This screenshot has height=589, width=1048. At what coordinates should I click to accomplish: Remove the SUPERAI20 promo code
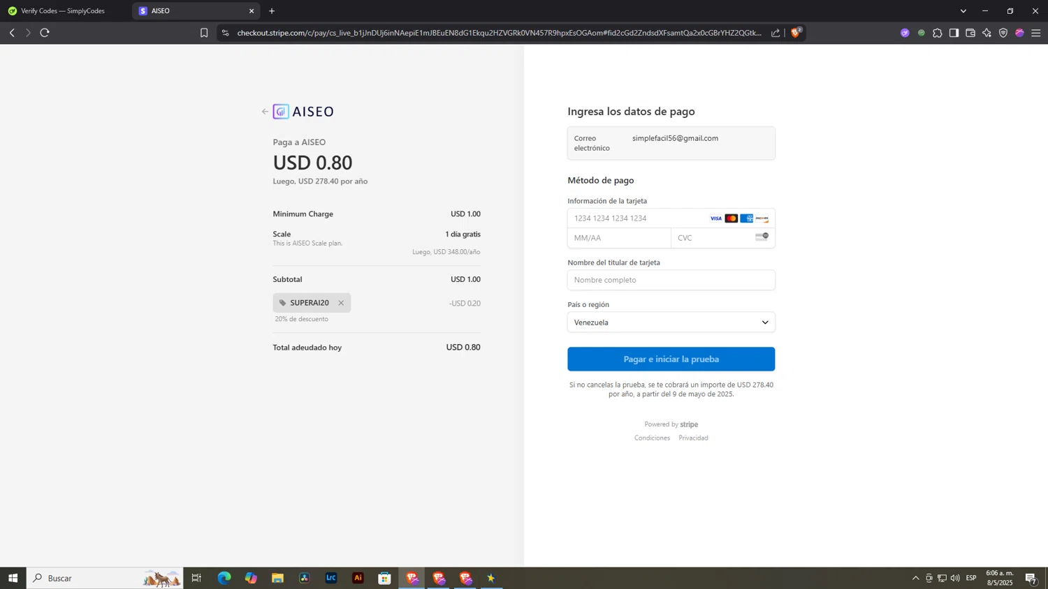pyautogui.click(x=341, y=303)
